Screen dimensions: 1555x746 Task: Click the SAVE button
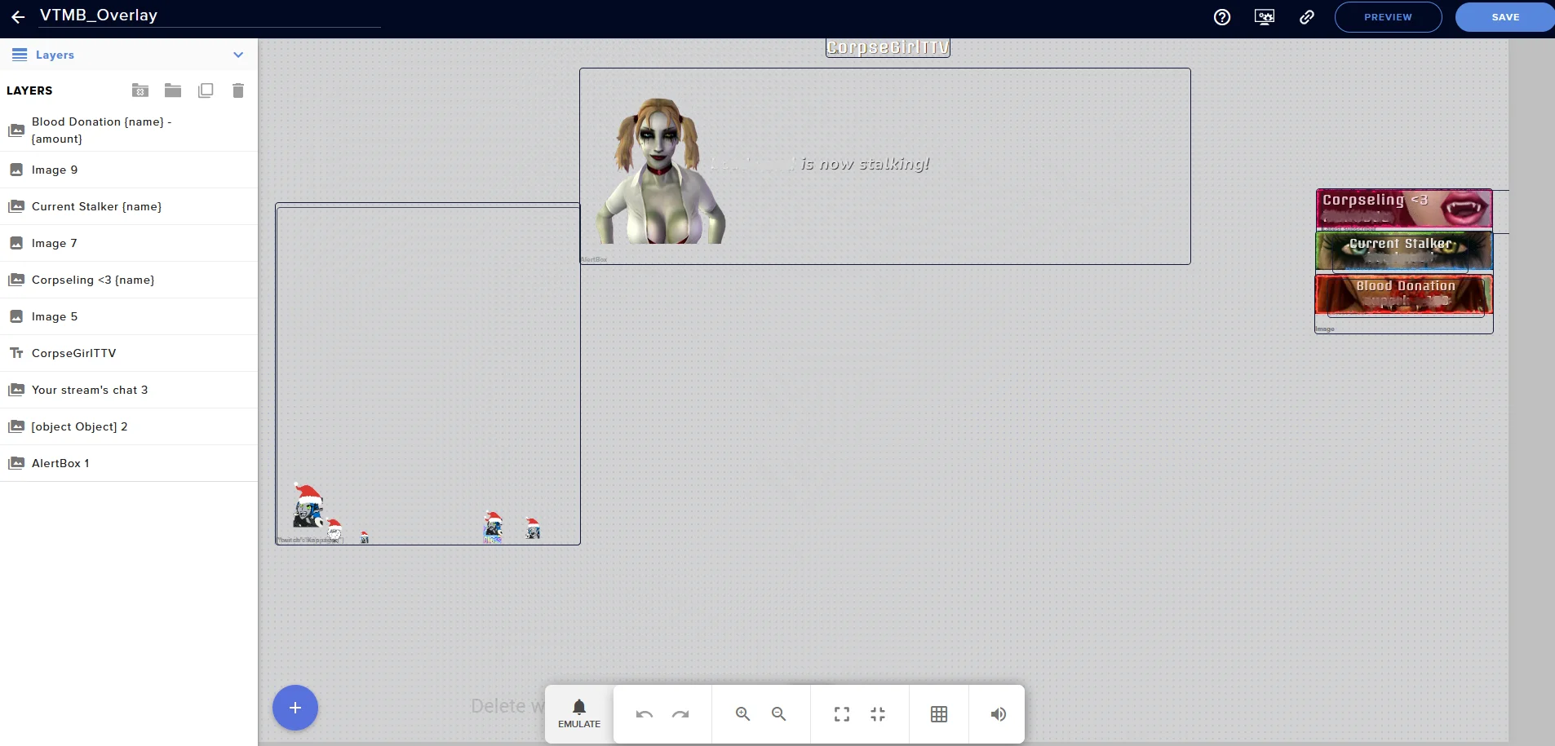(x=1505, y=17)
